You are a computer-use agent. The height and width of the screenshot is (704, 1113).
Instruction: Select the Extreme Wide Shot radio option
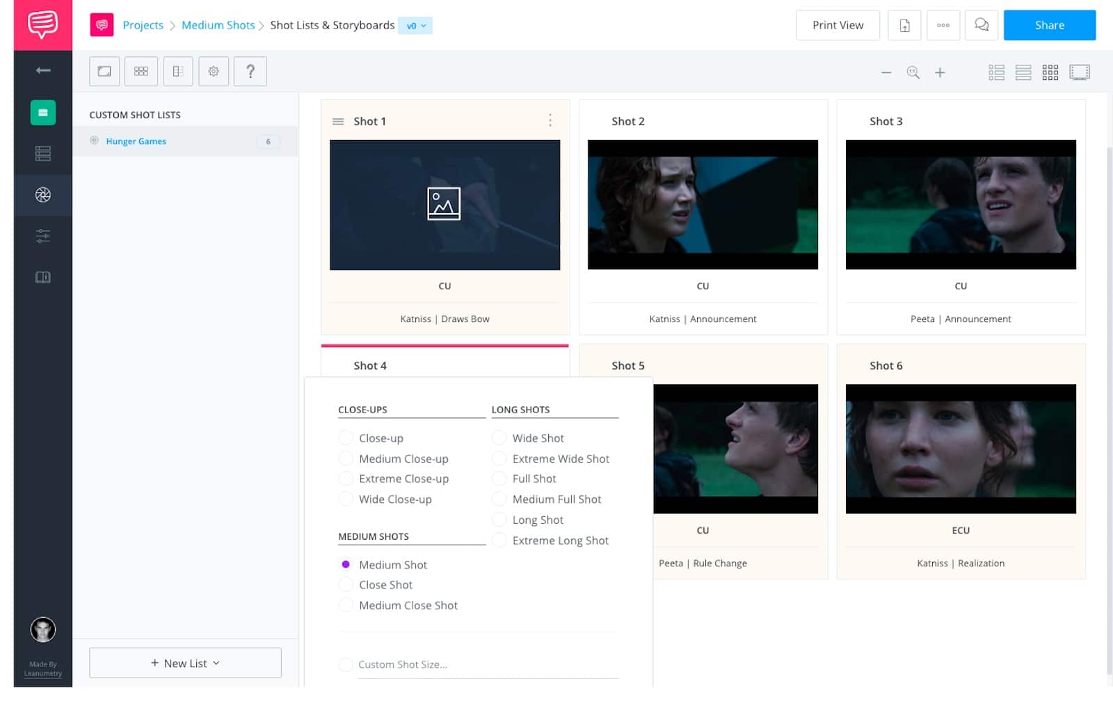499,458
